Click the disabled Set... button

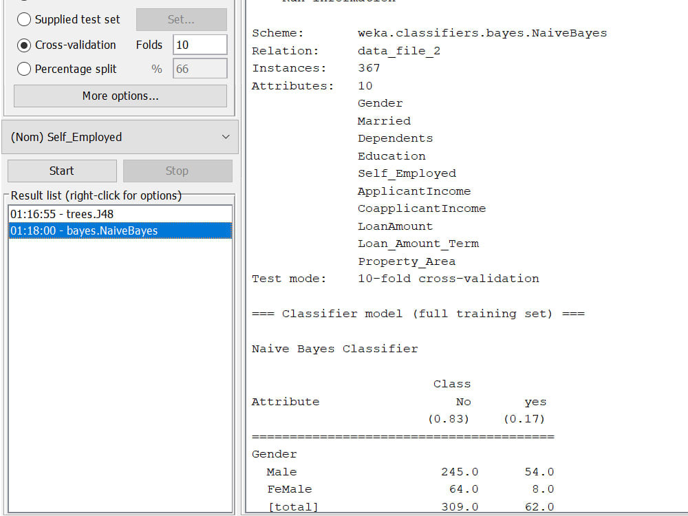pos(181,19)
